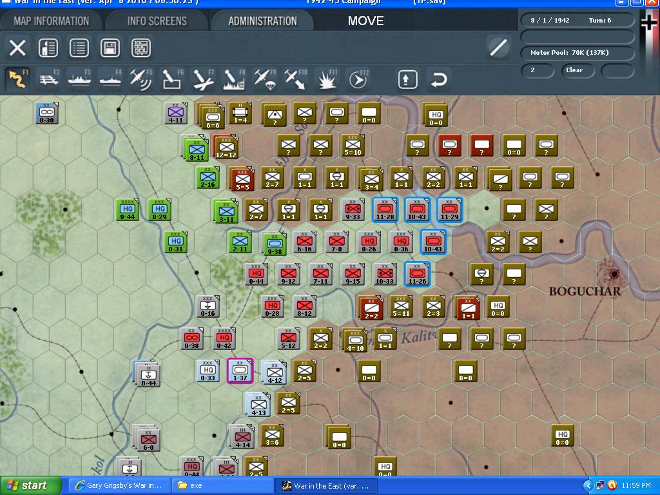
Task: Switch to Gary Grigsby's War in... taskbar window
Action: [119, 486]
